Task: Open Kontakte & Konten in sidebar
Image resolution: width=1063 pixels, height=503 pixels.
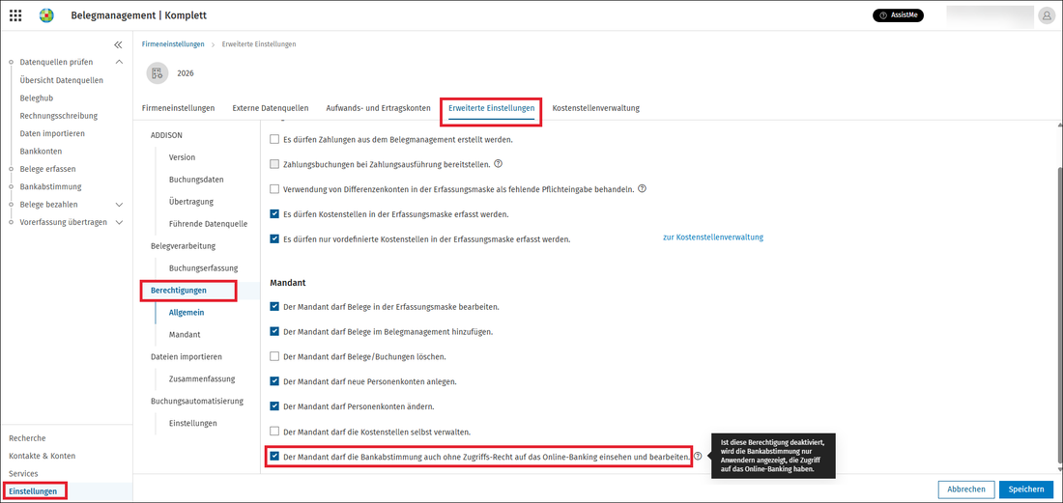Action: [42, 456]
